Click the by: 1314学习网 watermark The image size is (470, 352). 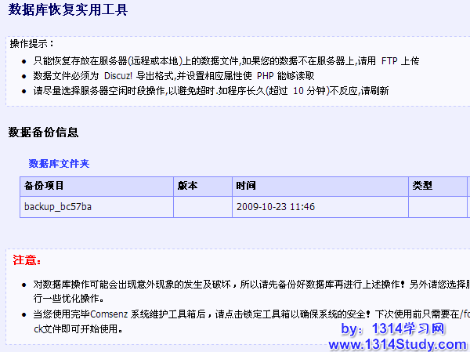[x=405, y=329]
